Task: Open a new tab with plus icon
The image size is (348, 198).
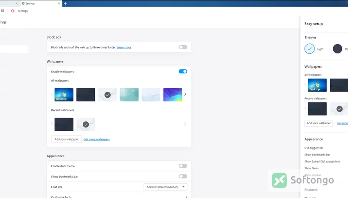Action: coord(65,3)
